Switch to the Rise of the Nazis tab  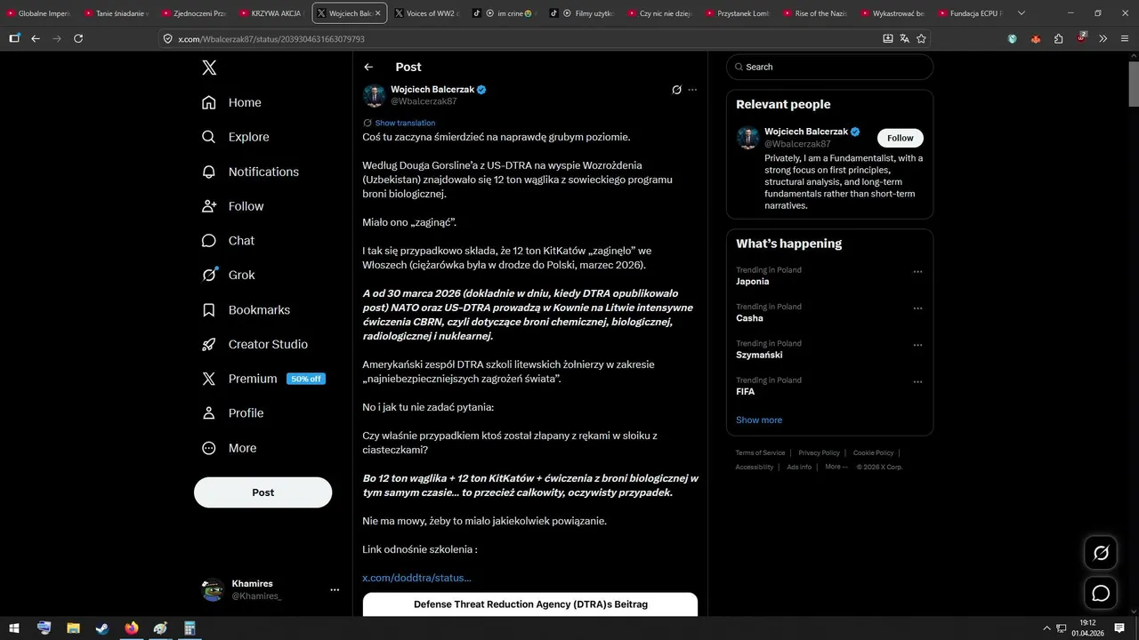click(x=816, y=13)
